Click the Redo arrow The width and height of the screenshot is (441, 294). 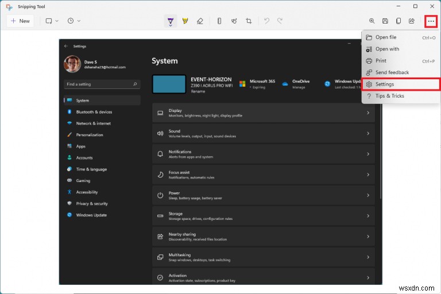coord(280,21)
